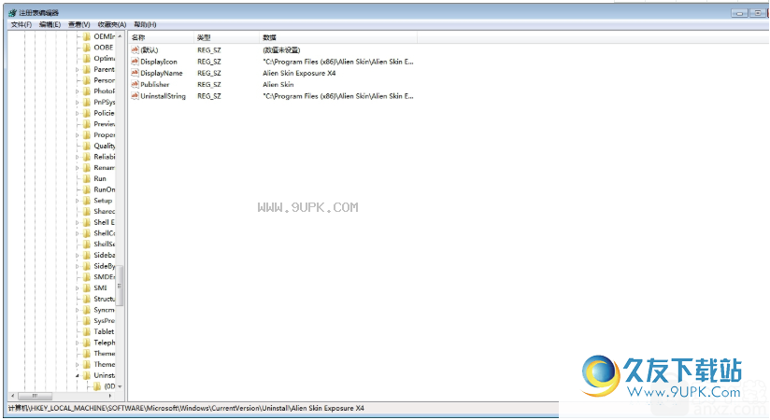Click the OEMIn folder icon
770x420 pixels.
click(x=87, y=36)
